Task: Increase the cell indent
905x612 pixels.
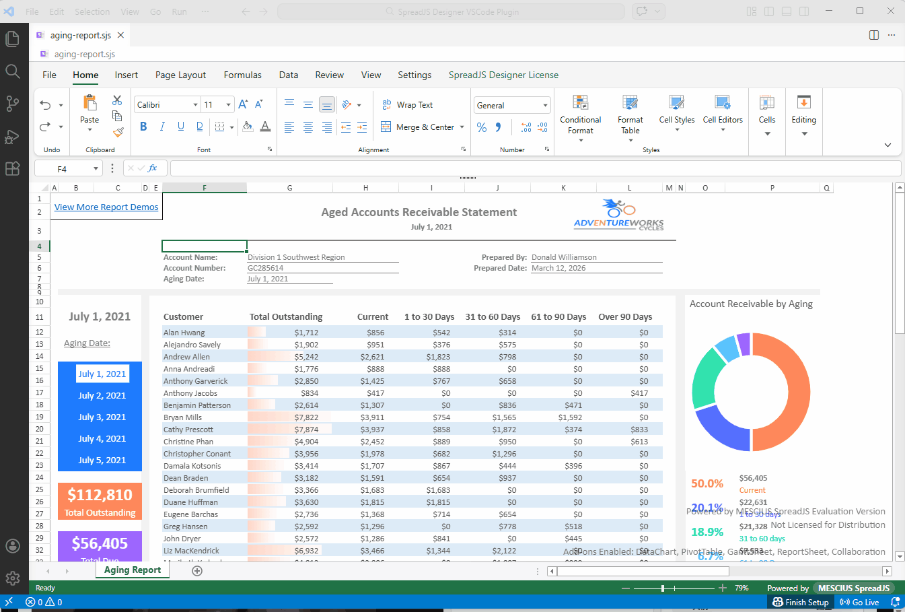Action: (362, 127)
